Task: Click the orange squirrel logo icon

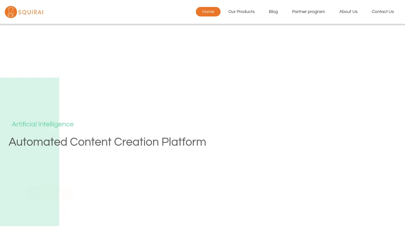Action: pyautogui.click(x=11, y=12)
